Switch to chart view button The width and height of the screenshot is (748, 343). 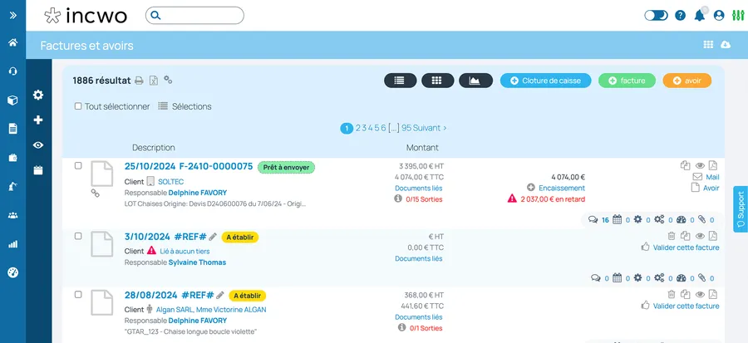point(475,81)
